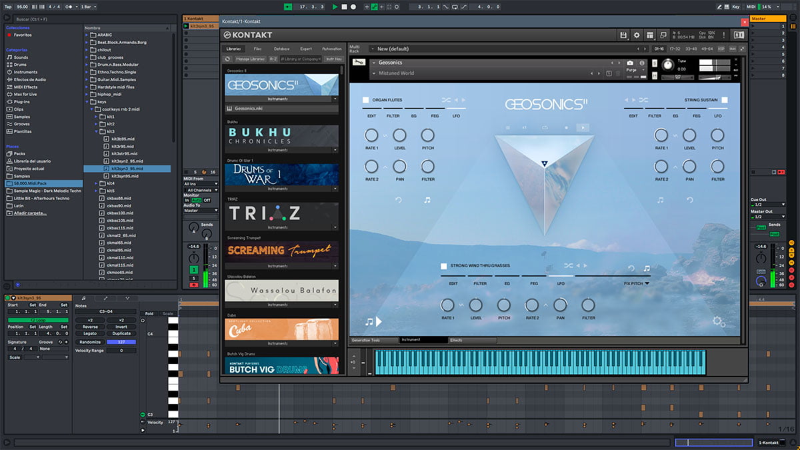This screenshot has height=450, width=800.
Task: Toggle the Key map mode button
Action: click(736, 7)
